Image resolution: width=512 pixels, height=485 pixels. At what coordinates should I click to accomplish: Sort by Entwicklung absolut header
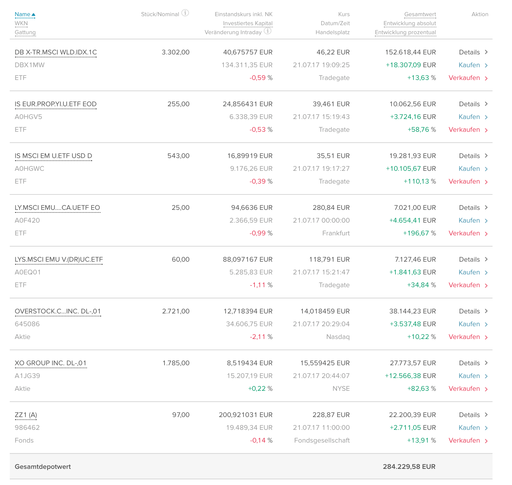[x=410, y=24]
